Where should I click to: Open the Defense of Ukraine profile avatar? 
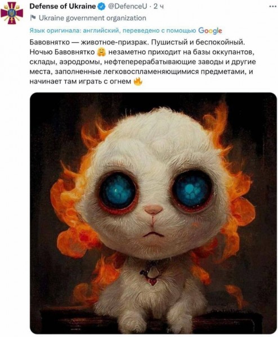pyautogui.click(x=12, y=13)
